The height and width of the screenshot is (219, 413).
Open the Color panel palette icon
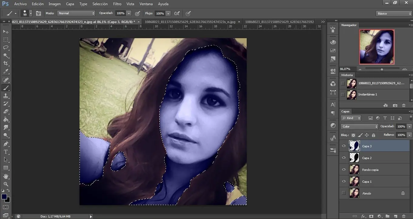tap(333, 42)
